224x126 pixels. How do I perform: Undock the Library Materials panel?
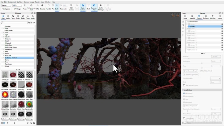(x=32, y=13)
